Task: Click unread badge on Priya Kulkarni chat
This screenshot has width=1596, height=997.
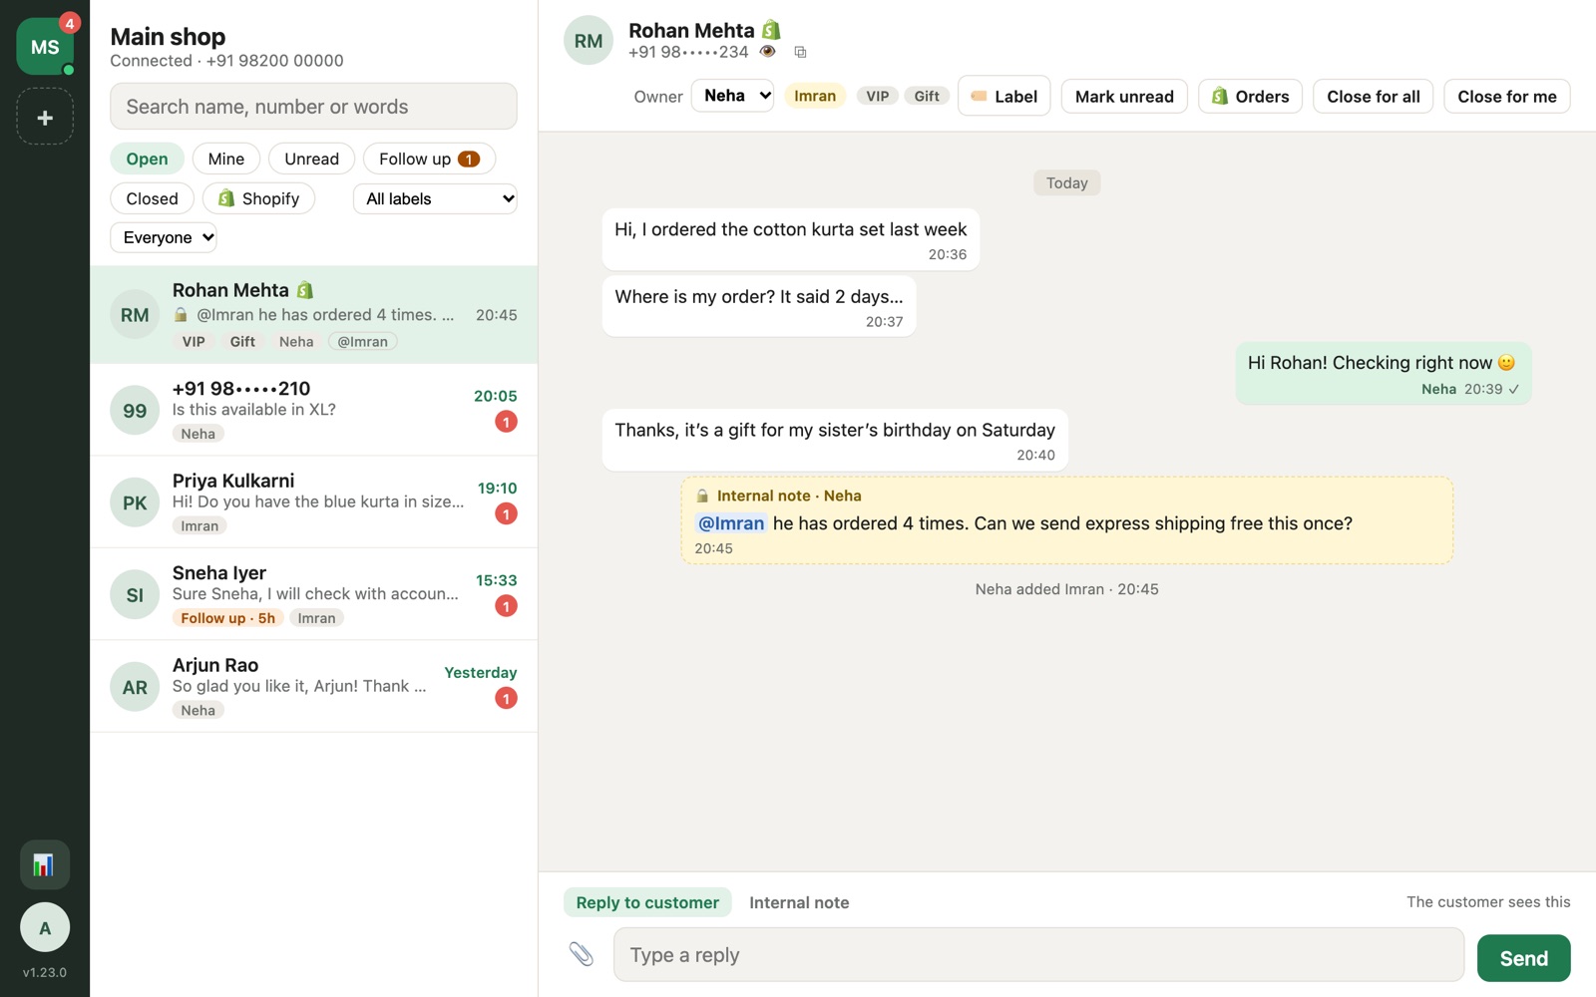Action: pyautogui.click(x=506, y=513)
